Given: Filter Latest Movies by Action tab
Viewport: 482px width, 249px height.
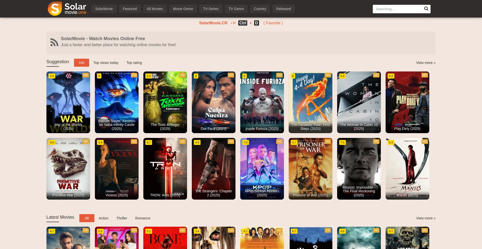Looking at the screenshot, I should [x=103, y=218].
